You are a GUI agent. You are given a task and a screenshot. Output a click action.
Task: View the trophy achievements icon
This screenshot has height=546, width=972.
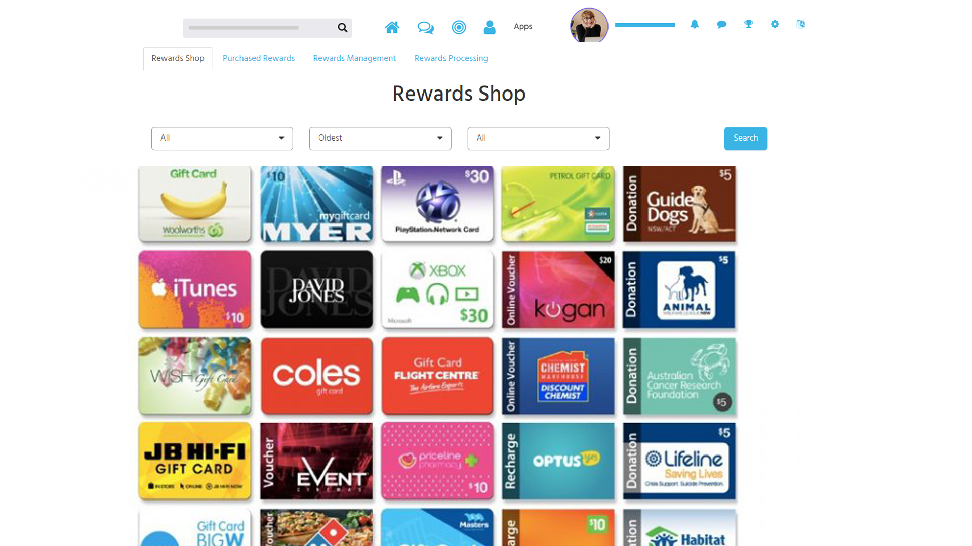coord(748,24)
